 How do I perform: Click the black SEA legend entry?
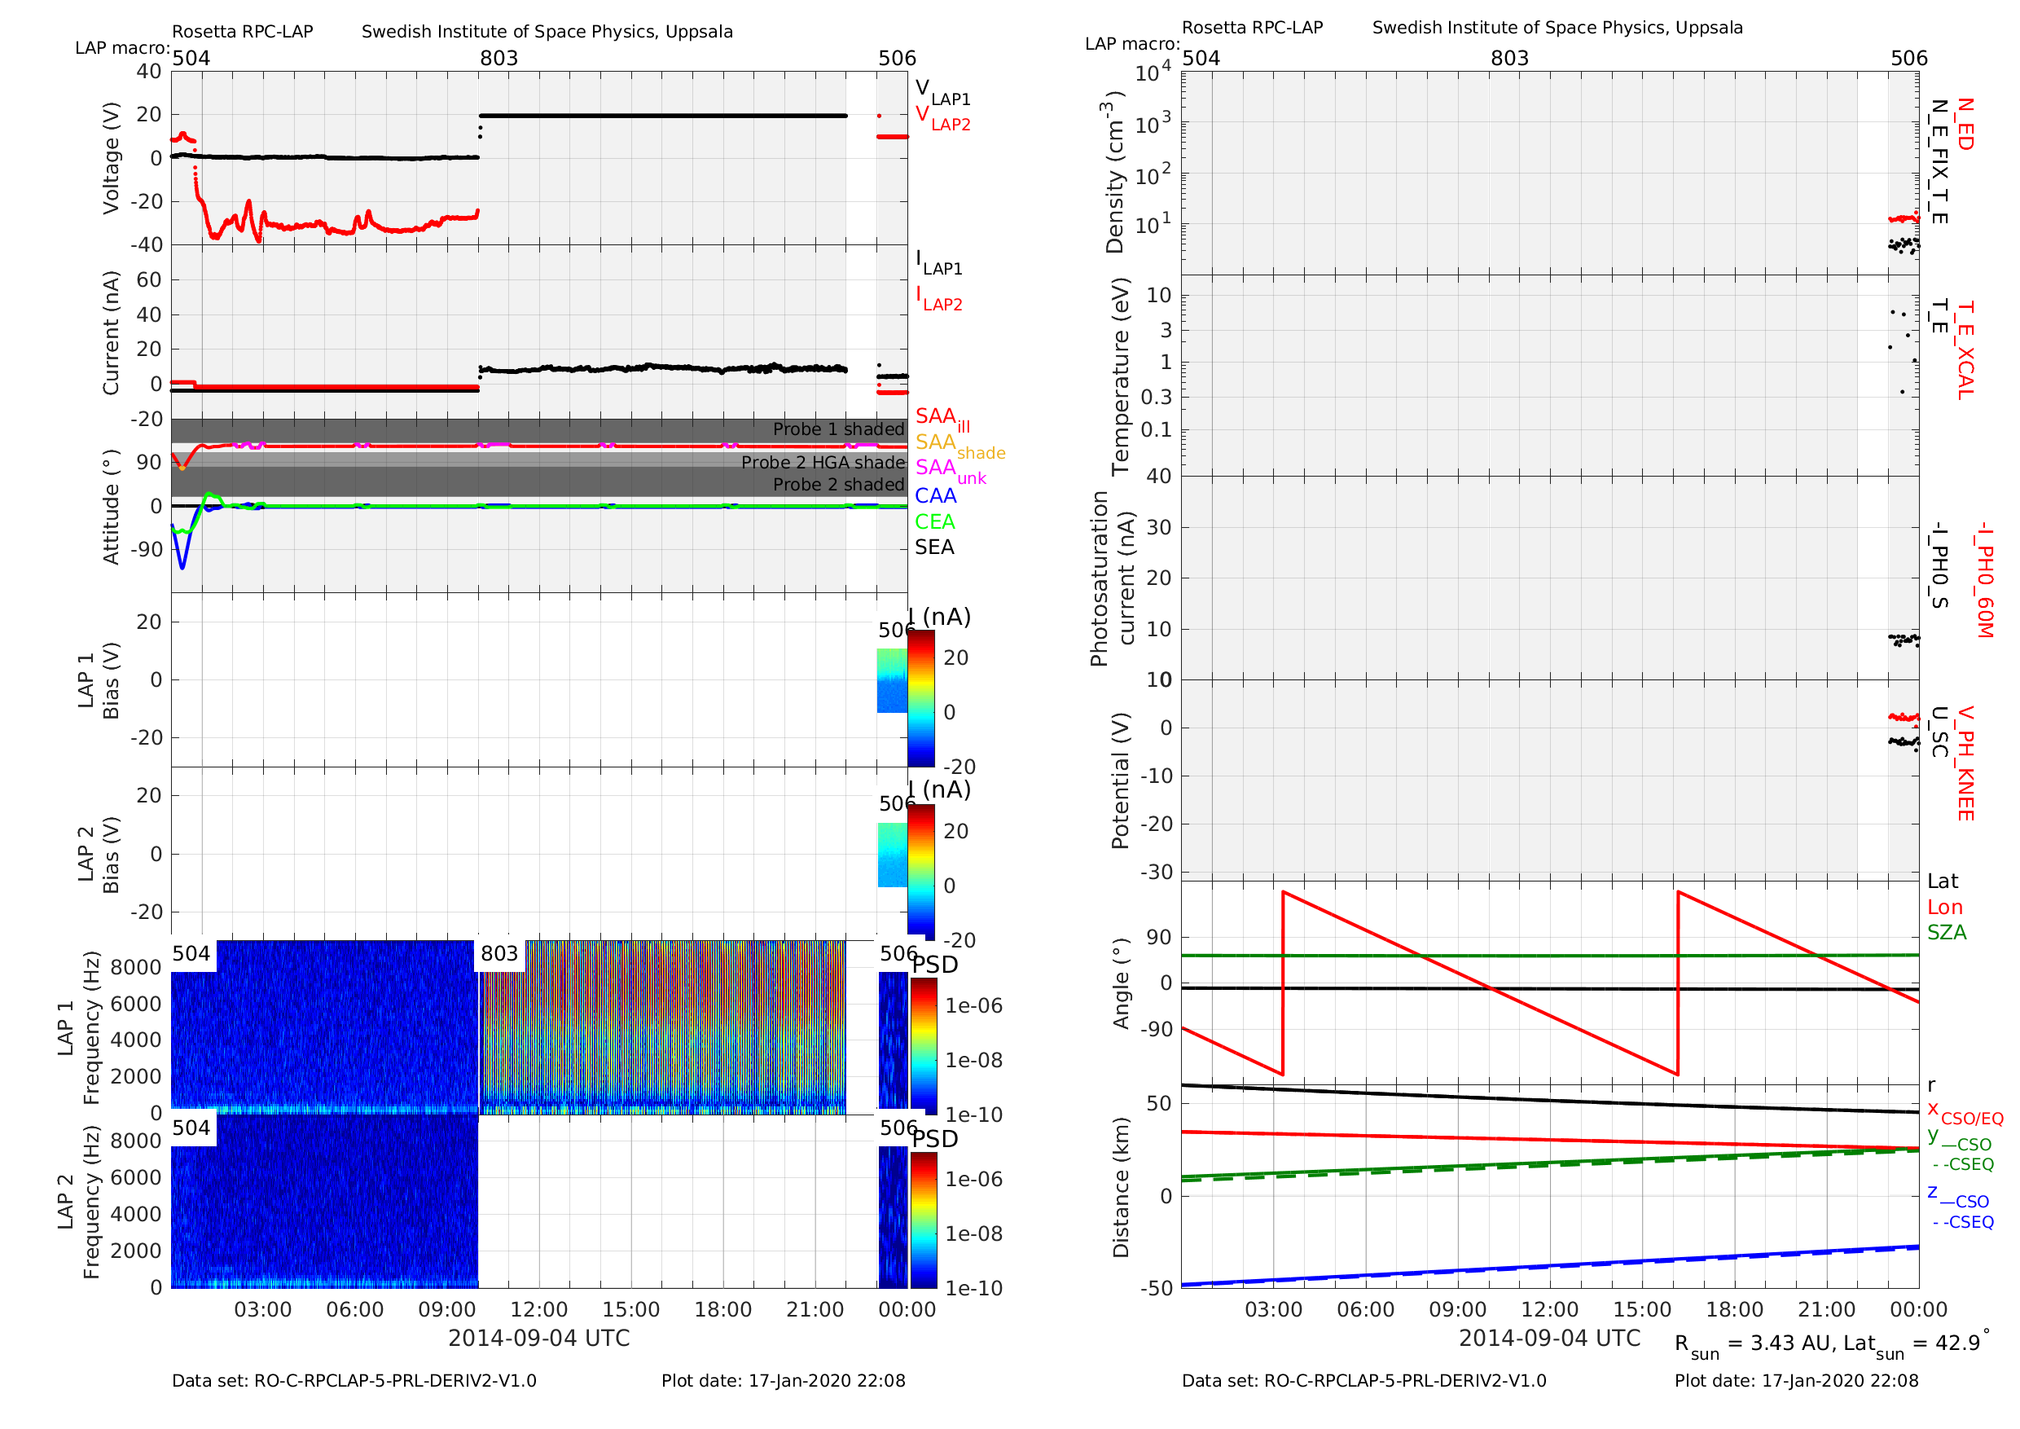[x=934, y=547]
